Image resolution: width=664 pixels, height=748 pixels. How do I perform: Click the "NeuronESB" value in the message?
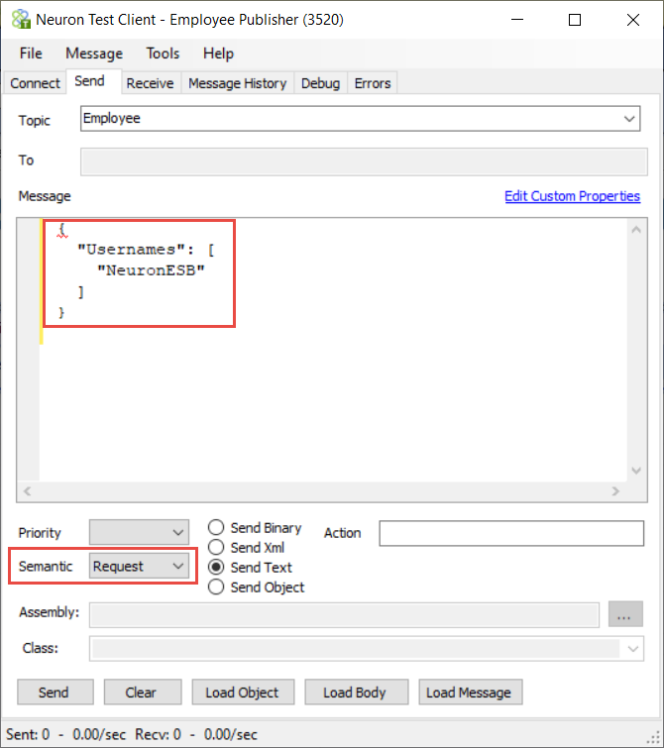[151, 270]
